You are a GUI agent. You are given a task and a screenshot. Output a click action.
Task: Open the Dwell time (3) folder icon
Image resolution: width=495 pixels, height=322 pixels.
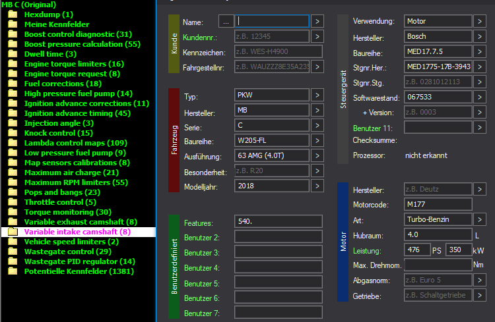tap(13, 54)
